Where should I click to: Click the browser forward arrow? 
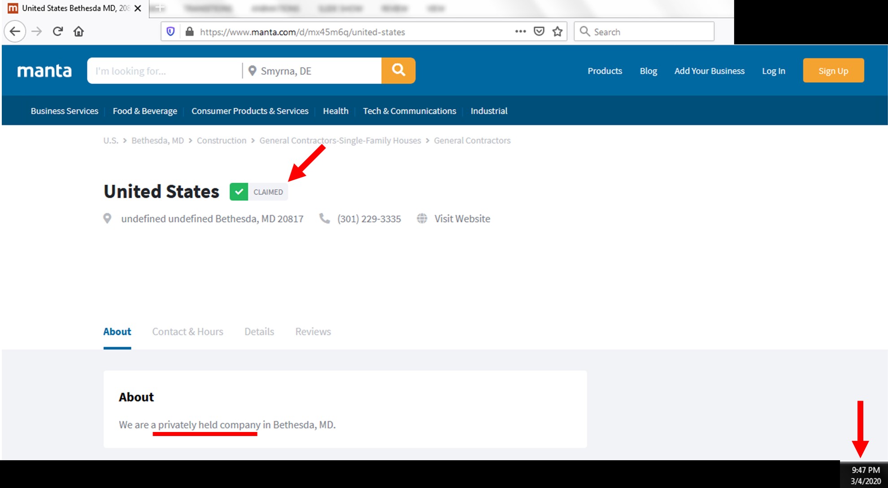(37, 31)
